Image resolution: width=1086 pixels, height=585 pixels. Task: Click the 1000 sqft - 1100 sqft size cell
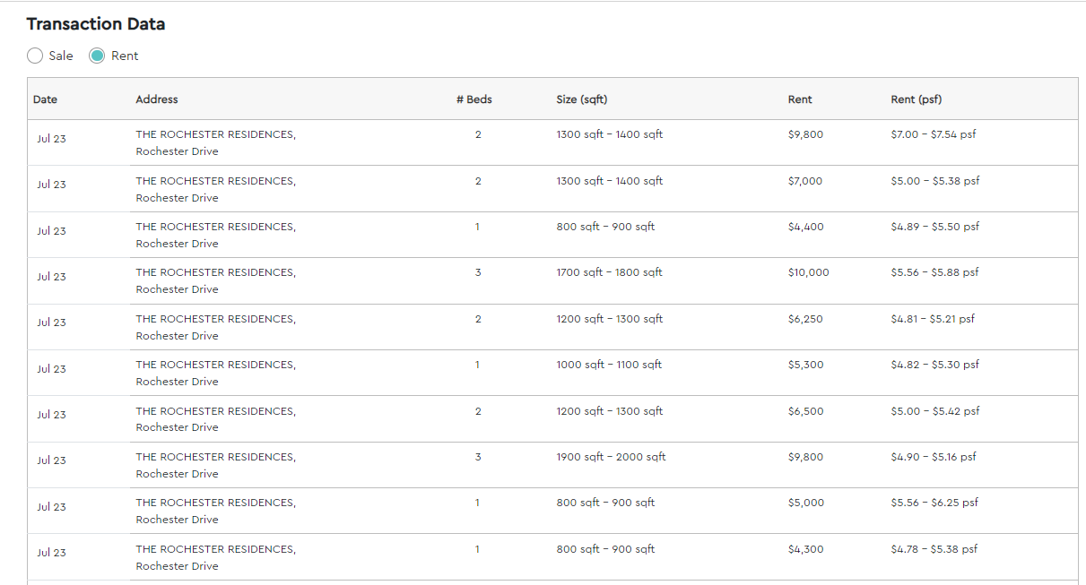click(x=609, y=365)
